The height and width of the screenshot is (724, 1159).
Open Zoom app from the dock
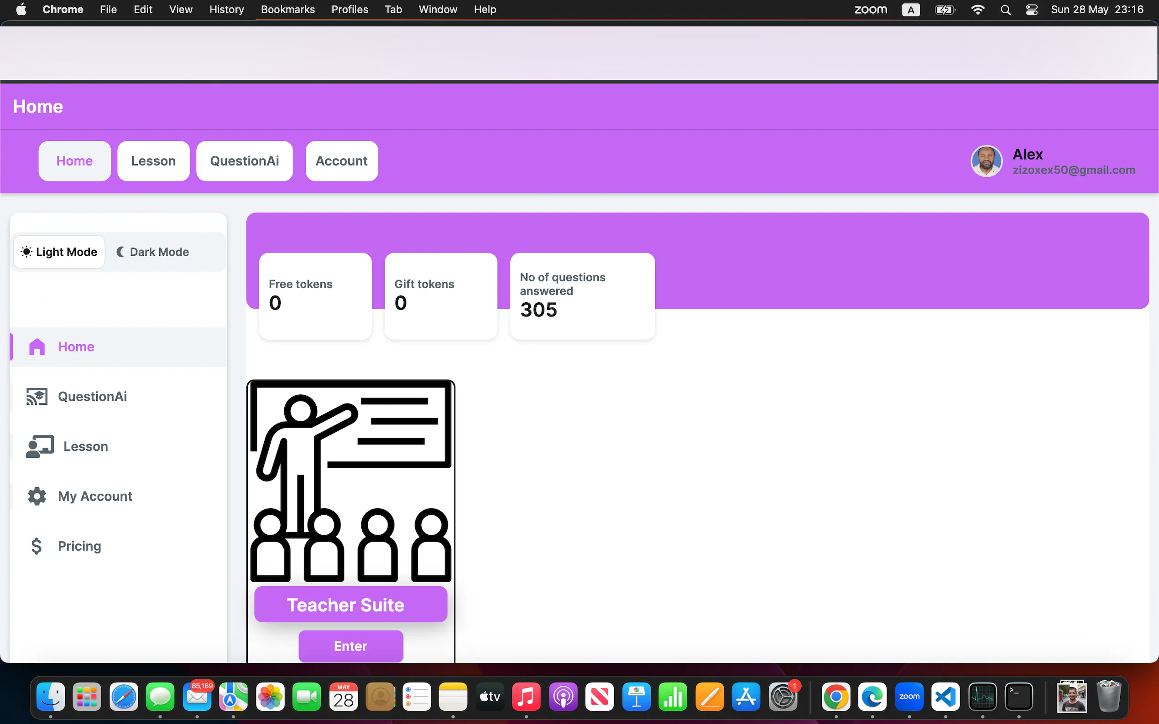click(909, 697)
